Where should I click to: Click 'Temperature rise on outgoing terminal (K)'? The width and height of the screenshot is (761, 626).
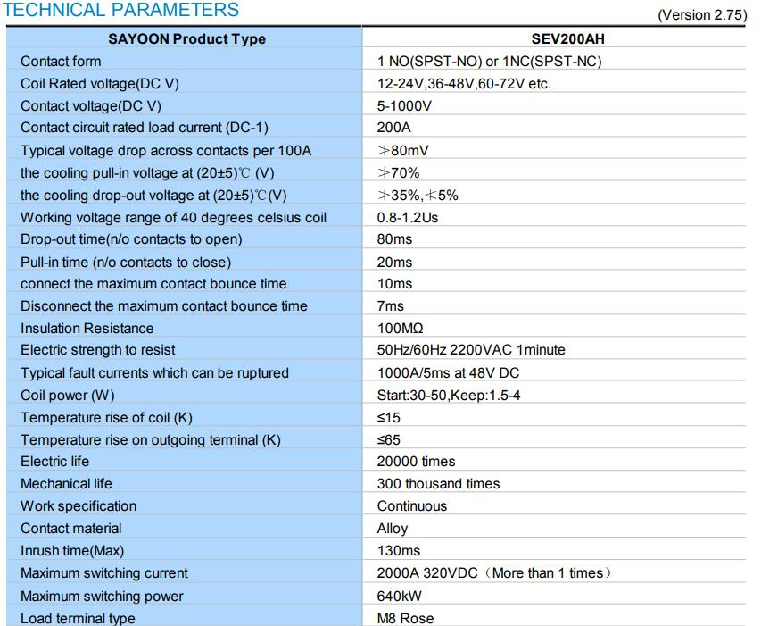(151, 440)
